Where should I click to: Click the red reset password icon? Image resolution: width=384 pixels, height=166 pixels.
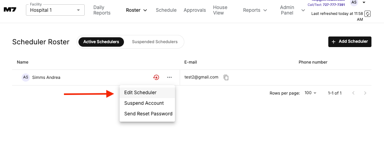click(x=156, y=77)
